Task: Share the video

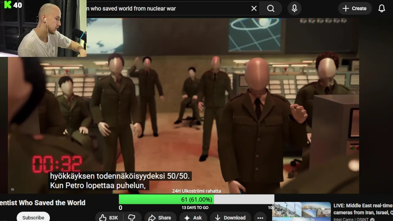Action: [x=160, y=217]
